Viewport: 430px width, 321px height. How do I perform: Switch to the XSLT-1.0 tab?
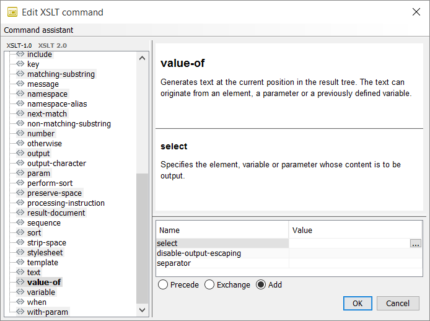pos(19,45)
